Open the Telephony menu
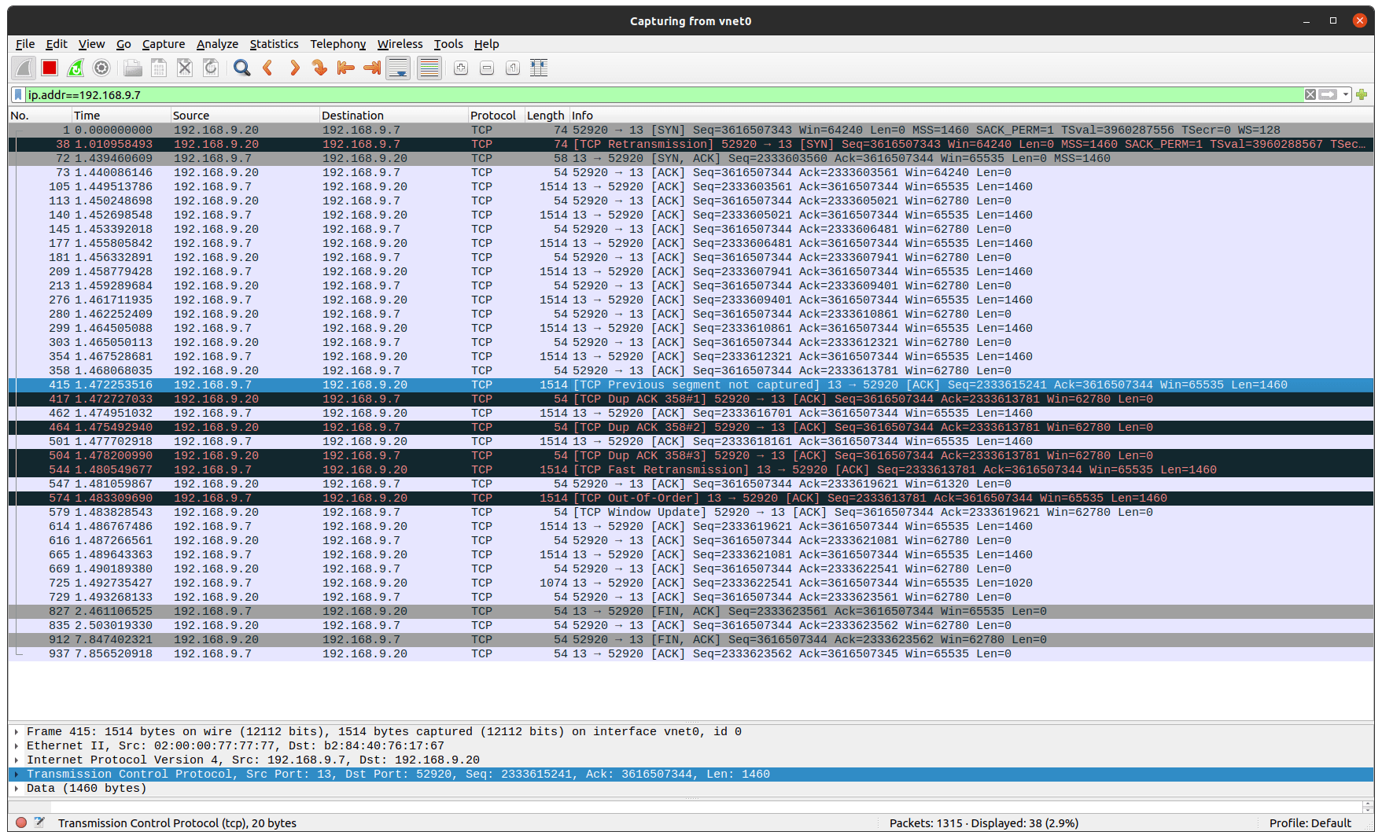The height and width of the screenshot is (839, 1382). (337, 44)
